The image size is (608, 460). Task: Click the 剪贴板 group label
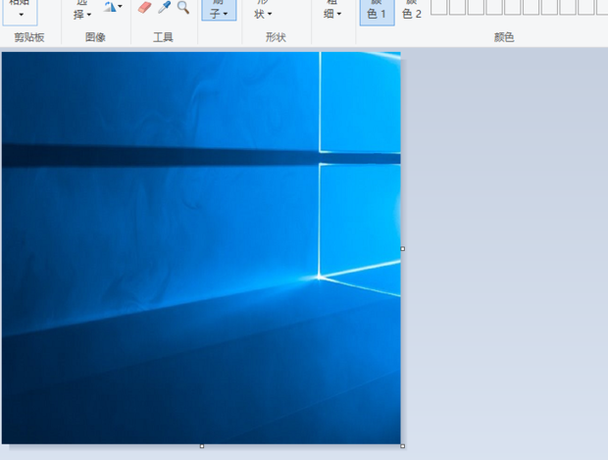[x=29, y=37]
